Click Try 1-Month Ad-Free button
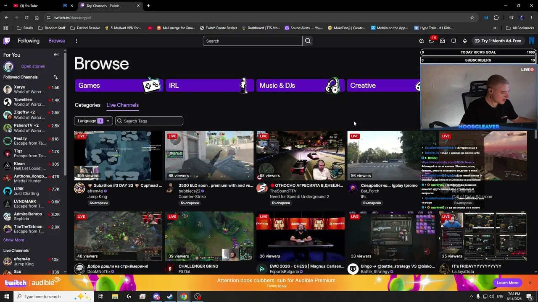The image size is (538, 302). 498,41
